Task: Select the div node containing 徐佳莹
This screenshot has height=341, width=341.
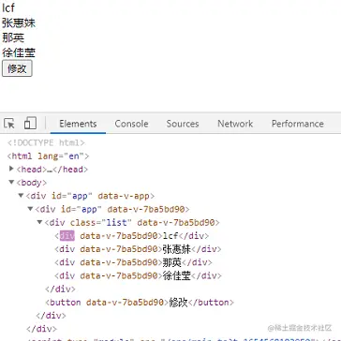Action: point(138,275)
